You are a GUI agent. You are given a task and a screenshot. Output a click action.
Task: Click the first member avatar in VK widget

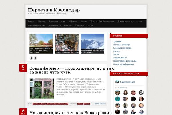117,93
